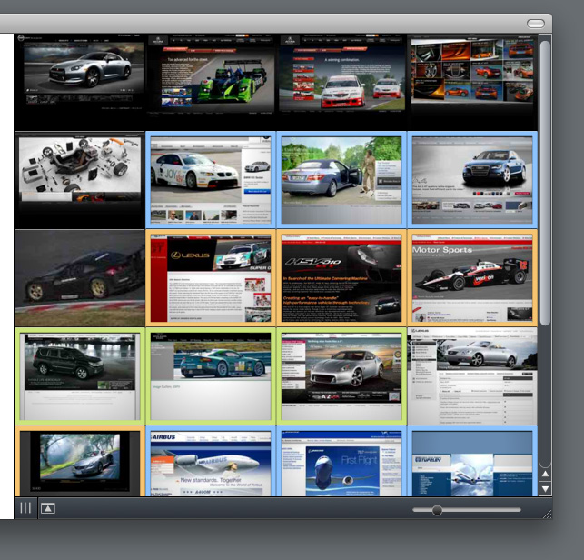This screenshot has width=584, height=560.
Task: Click the scroll down arrow
Action: click(x=545, y=489)
